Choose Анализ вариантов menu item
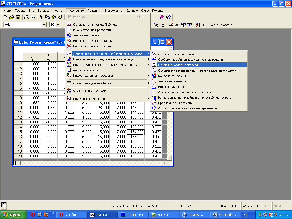The height and width of the screenshot is (219, 292). (x=108, y=35)
